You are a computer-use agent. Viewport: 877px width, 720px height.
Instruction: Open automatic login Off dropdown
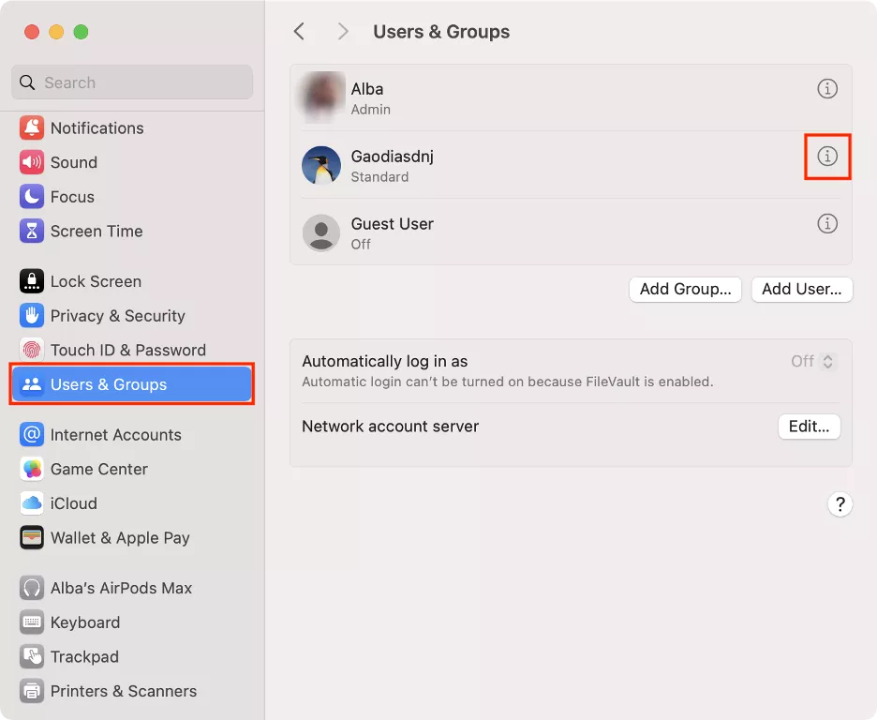pos(813,361)
